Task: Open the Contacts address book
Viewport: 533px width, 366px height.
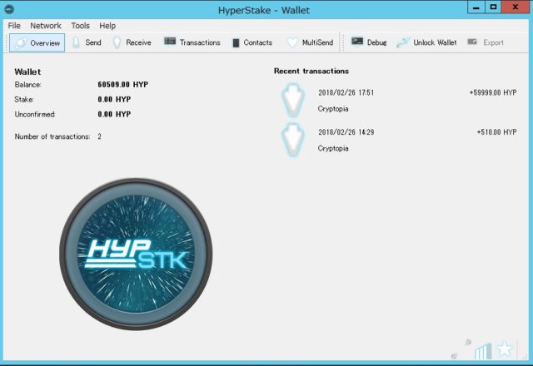Action: pyautogui.click(x=252, y=42)
